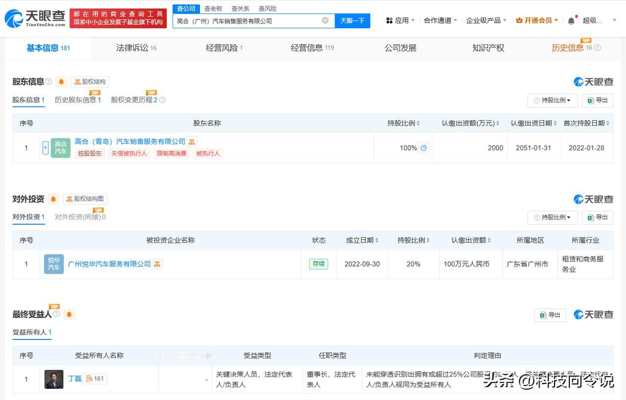
Task: Open the 合作通道 dropdown menu
Action: 441,21
